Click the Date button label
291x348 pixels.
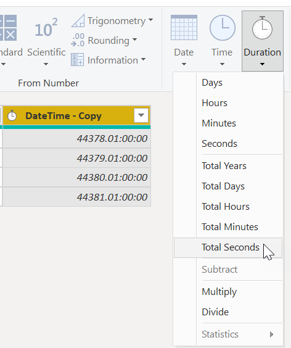pos(184,52)
